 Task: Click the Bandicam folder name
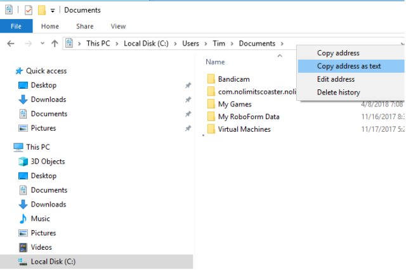pyautogui.click(x=234, y=79)
